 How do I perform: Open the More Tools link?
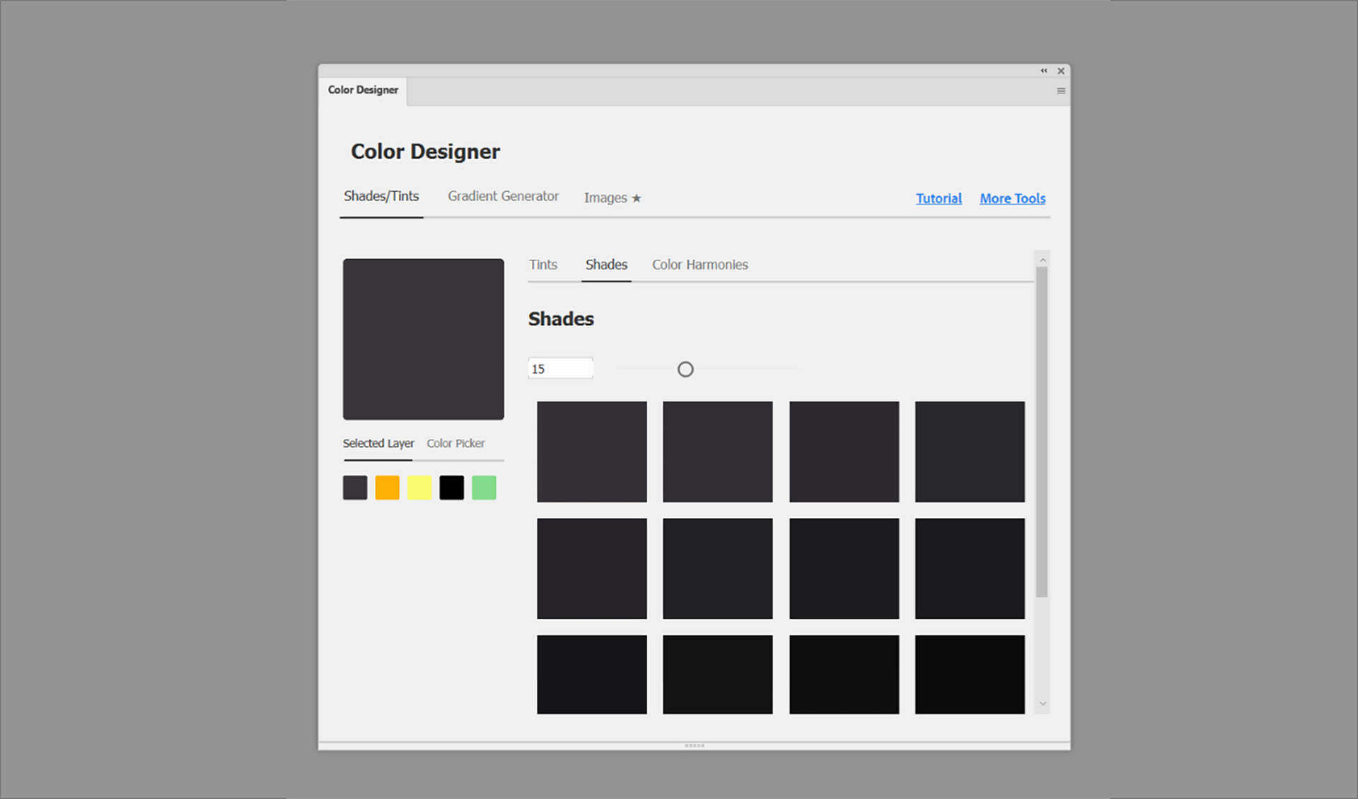click(1012, 198)
